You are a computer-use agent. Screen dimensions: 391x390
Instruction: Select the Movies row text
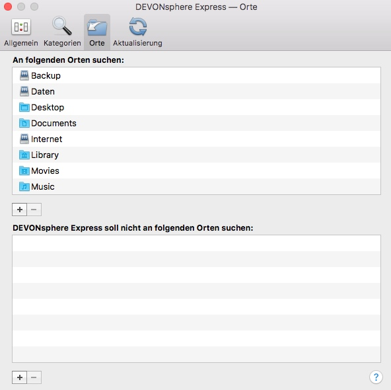45,171
